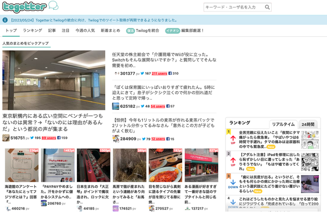Switch the ranking to リアルタイム
327x212 pixels.
point(283,124)
